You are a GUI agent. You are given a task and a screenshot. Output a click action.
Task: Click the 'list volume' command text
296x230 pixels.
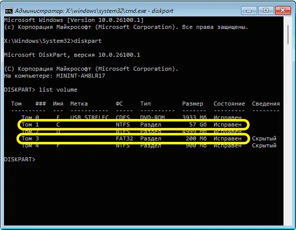tap(58, 90)
